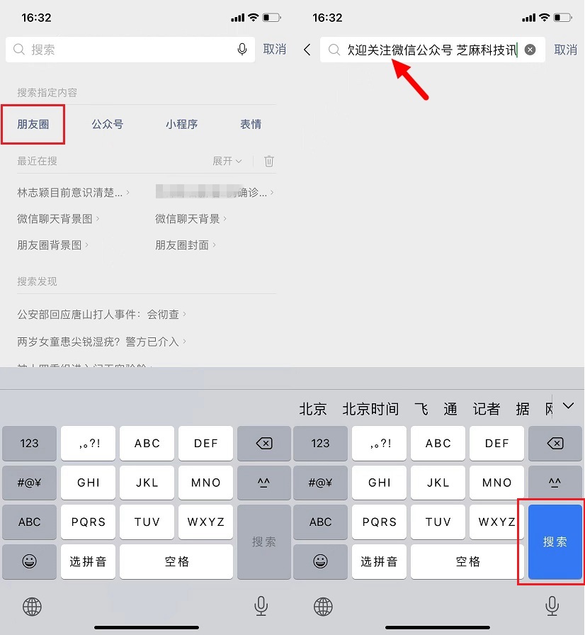Tap magnifier icon in right search bar
The width and height of the screenshot is (585, 635).
point(334,50)
